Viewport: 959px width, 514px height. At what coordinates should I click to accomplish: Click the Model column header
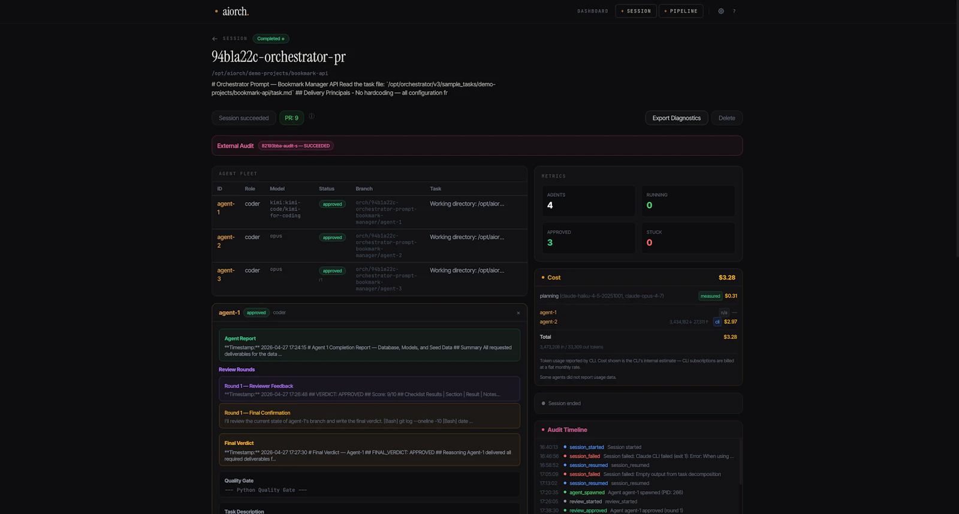tap(277, 189)
